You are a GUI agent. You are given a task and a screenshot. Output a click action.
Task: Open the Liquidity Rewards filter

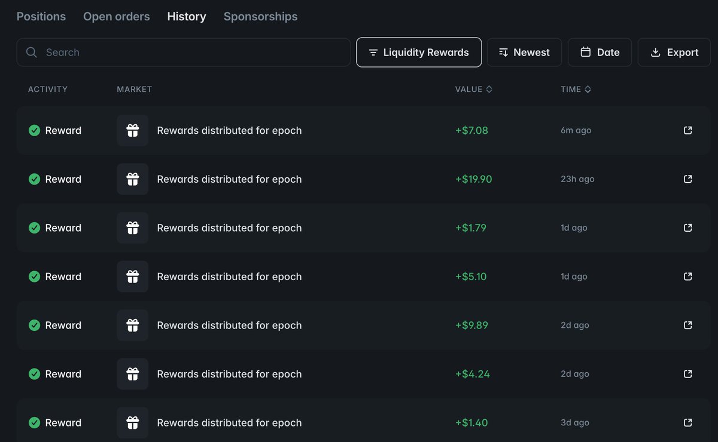[419, 53]
